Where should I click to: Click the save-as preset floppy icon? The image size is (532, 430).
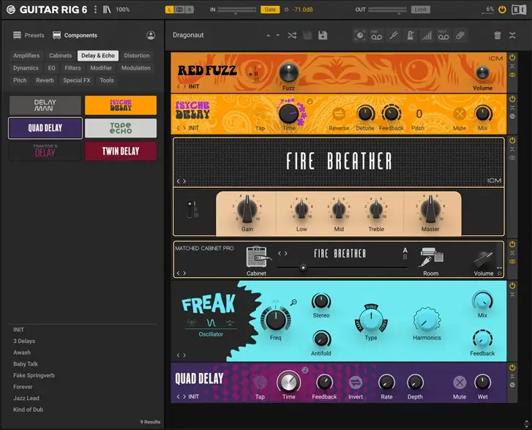click(x=323, y=35)
